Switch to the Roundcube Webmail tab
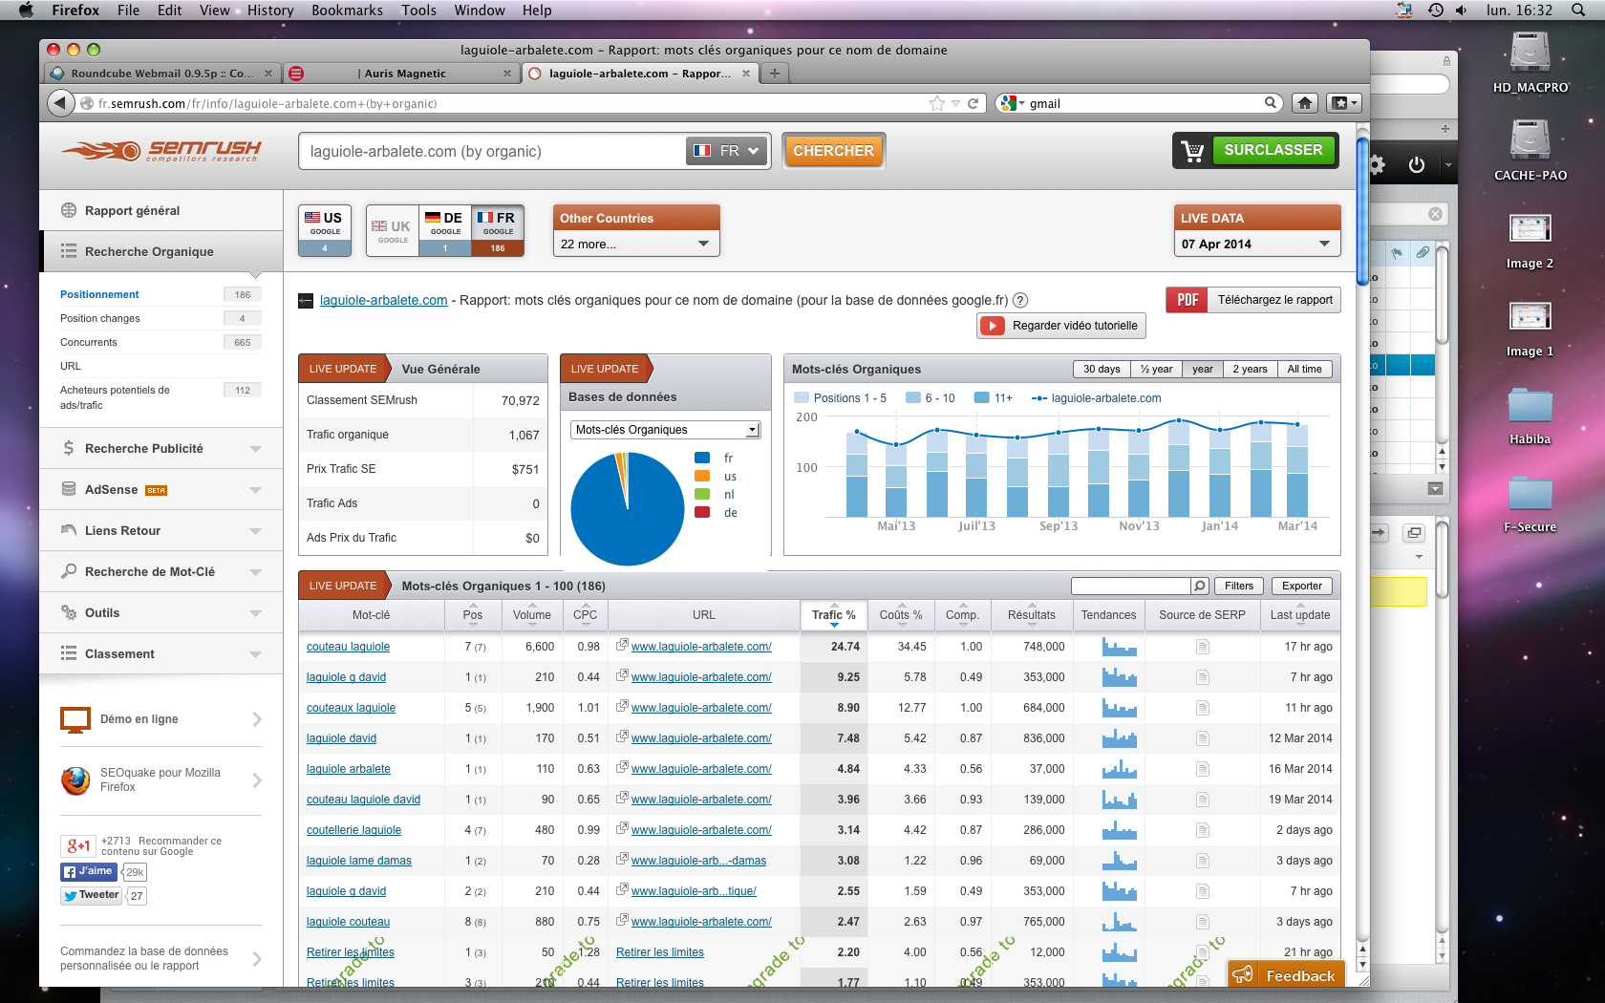 [x=160, y=73]
